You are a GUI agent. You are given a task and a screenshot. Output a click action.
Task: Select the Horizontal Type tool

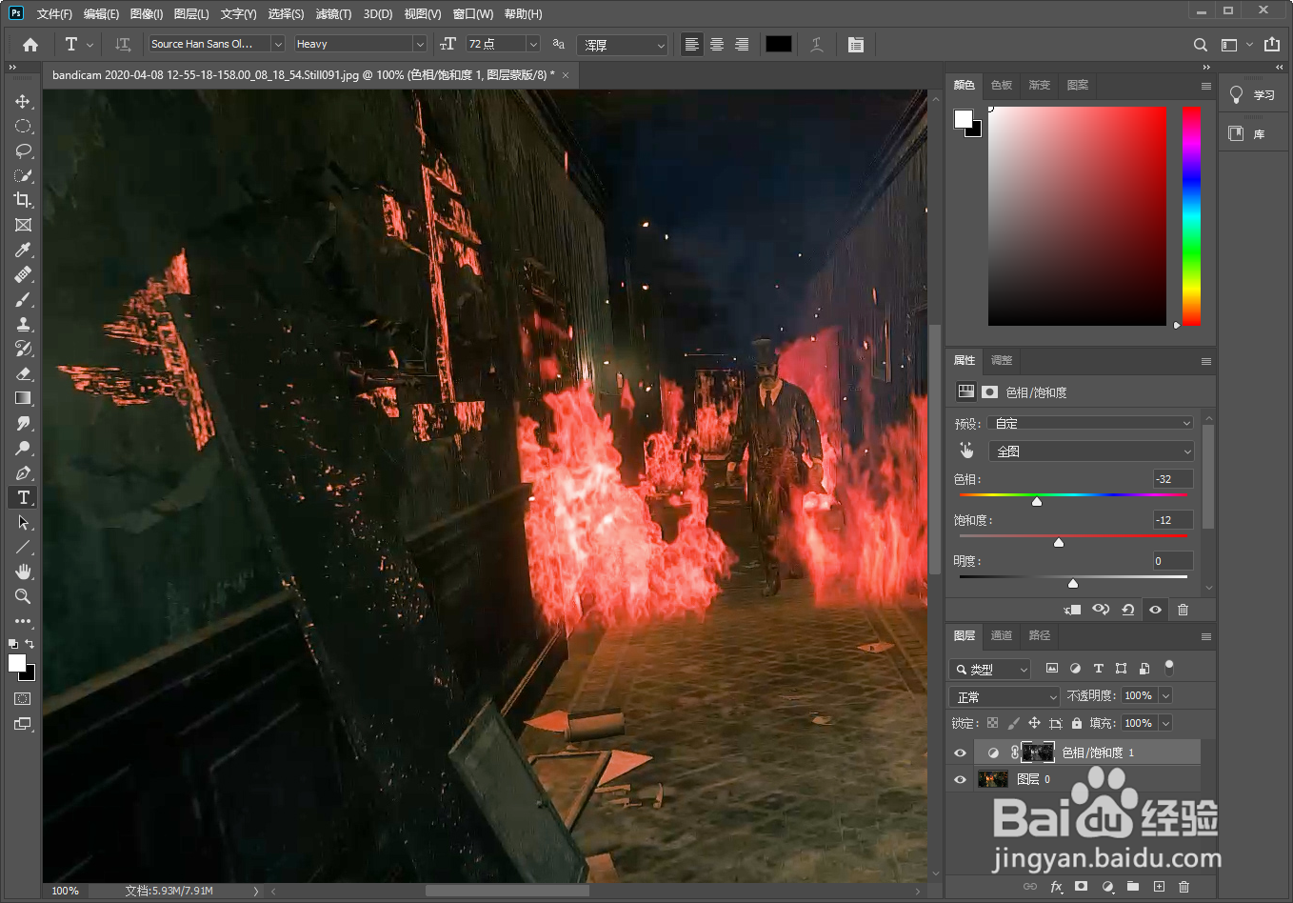pyautogui.click(x=23, y=497)
